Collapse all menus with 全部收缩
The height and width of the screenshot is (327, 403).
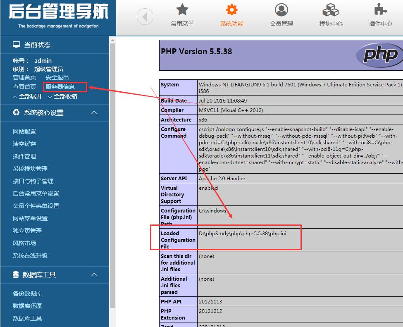pyautogui.click(x=62, y=96)
